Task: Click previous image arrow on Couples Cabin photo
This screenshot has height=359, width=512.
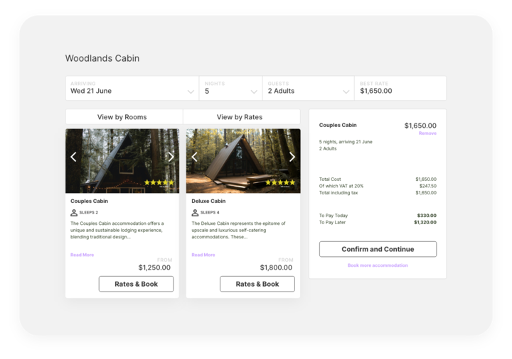Action: coord(73,157)
